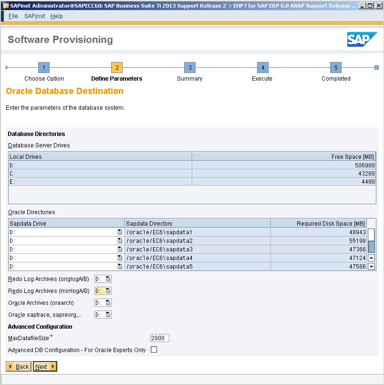Enable Advanced DB Configuration checkbox
Viewport: 384px width, 385px height.
click(x=154, y=349)
